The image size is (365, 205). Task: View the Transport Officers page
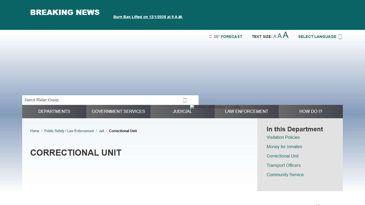coord(284,165)
